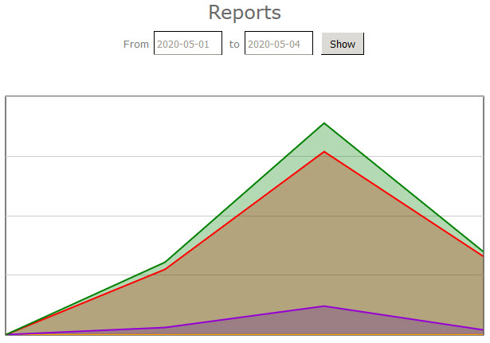The width and height of the screenshot is (490, 343).
Task: Click the Reports heading
Action: coord(245,13)
